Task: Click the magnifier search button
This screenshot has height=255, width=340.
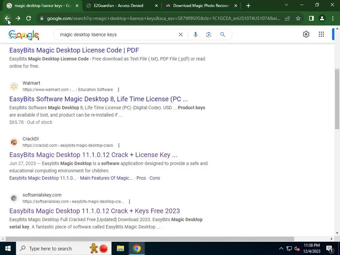Action: pyautogui.click(x=222, y=35)
